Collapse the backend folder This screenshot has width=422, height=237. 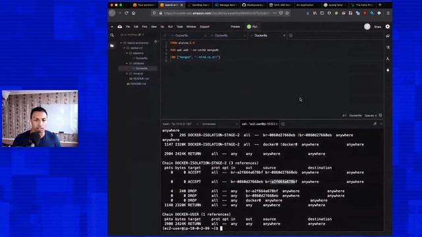tap(127, 53)
